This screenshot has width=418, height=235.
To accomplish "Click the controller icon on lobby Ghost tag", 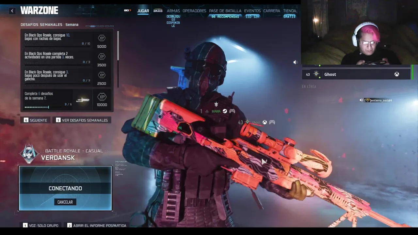I will (x=272, y=122).
